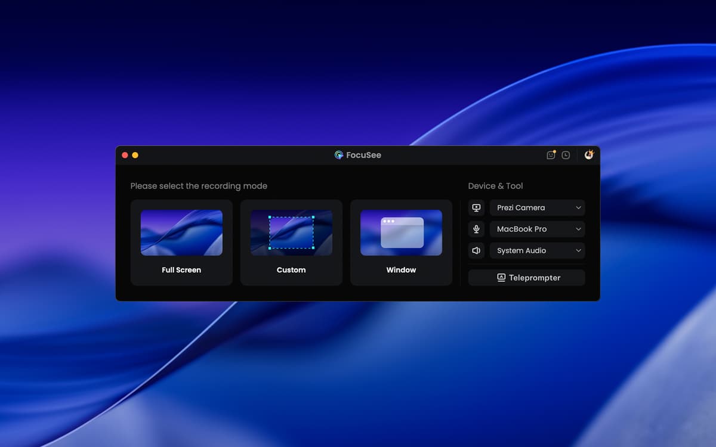Click the chevron arrow beside Prezi Camera

coord(578,208)
